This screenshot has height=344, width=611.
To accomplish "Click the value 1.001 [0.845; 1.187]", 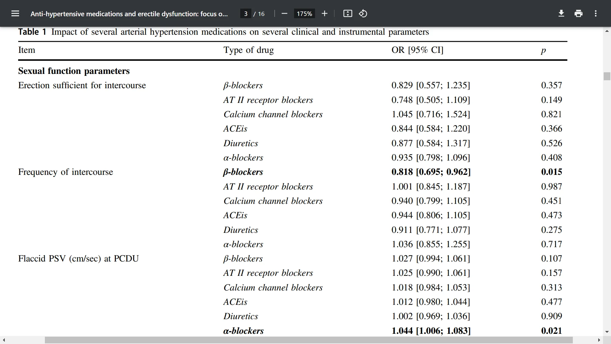I will click(x=431, y=186).
